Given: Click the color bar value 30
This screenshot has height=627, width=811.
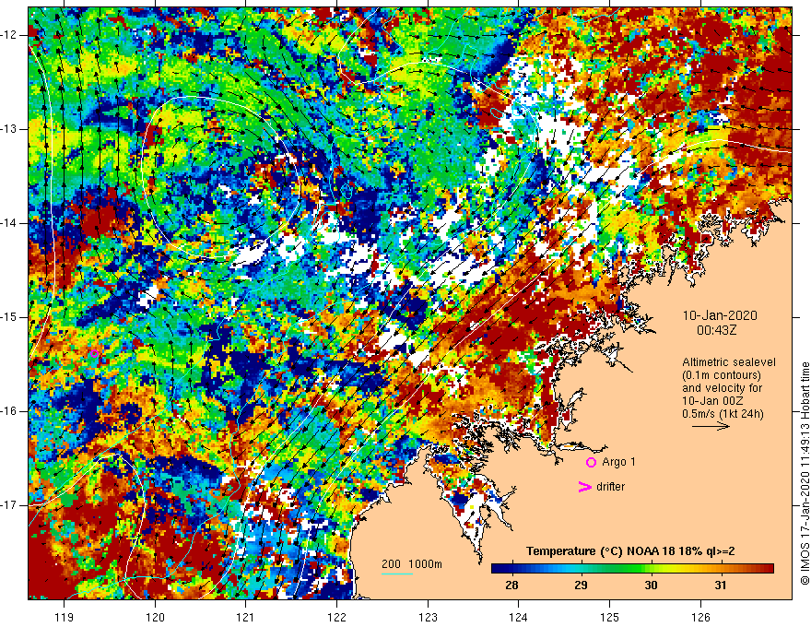Looking at the screenshot, I should pos(651,586).
